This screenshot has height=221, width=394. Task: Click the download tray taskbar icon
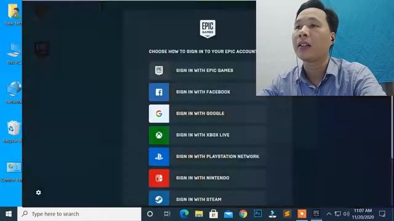(x=272, y=214)
